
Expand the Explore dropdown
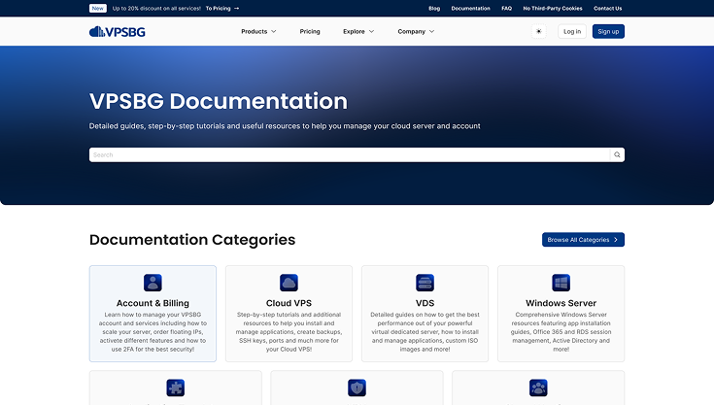(358, 31)
